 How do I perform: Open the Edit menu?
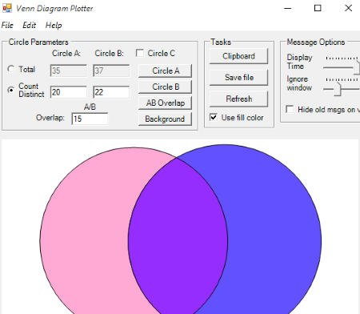click(x=29, y=26)
